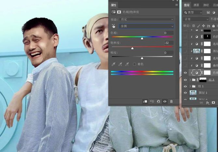Click the 饱和度 saturation slider handle
This screenshot has height=152, width=218.
(132, 48)
